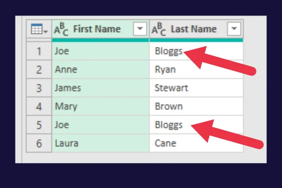
Task: Click the Cane cell
Action: [196, 143]
